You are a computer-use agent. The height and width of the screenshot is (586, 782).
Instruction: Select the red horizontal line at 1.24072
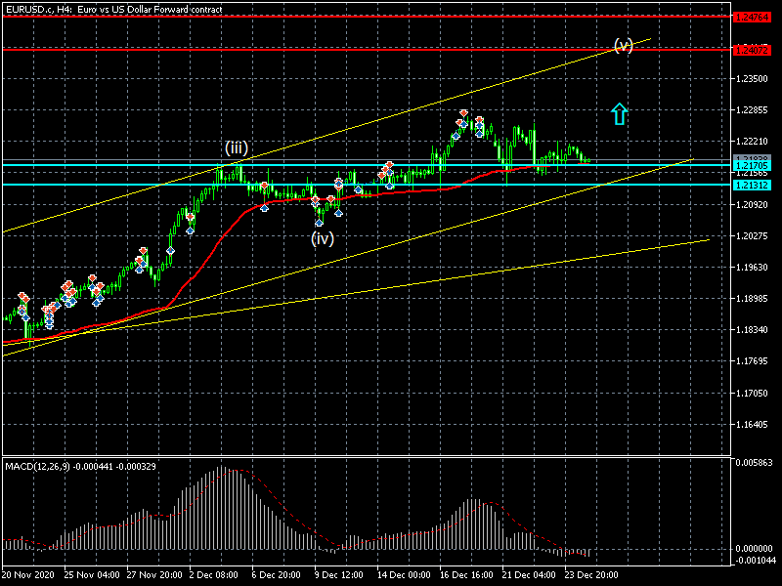tap(367, 50)
